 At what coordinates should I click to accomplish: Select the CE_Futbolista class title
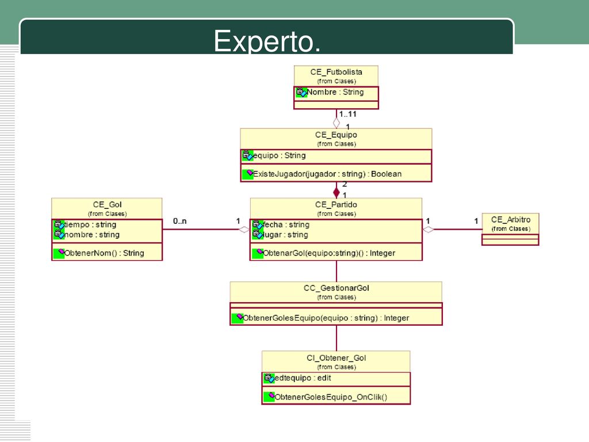(x=336, y=72)
